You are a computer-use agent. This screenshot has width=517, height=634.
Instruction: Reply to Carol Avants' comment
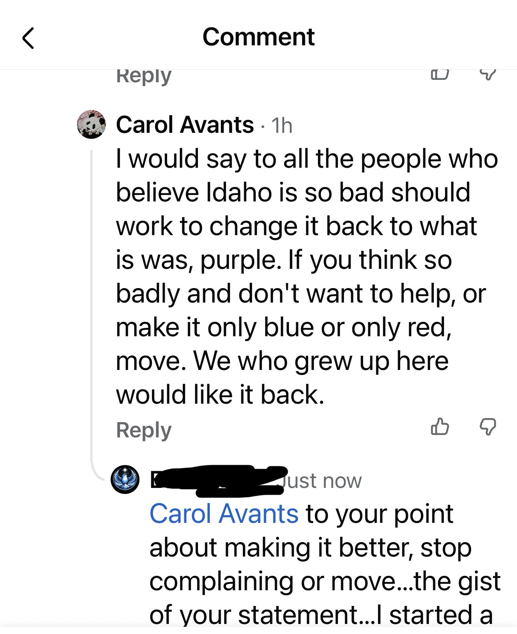point(143,430)
